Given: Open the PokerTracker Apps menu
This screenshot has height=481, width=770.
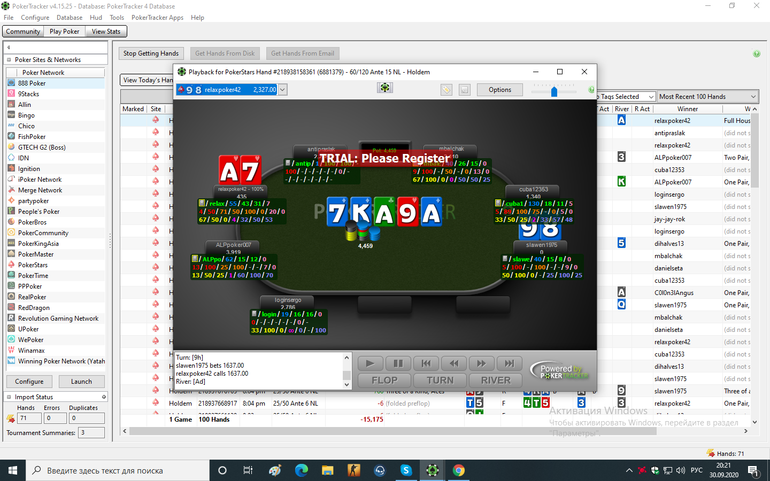Looking at the screenshot, I should tap(157, 18).
